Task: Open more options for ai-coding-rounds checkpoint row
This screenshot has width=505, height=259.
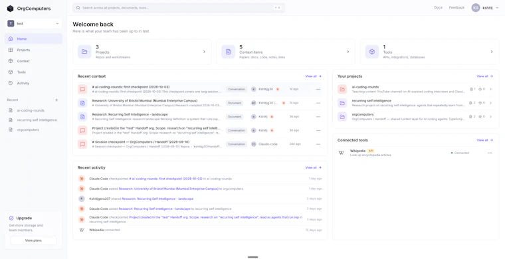Action: [318, 89]
